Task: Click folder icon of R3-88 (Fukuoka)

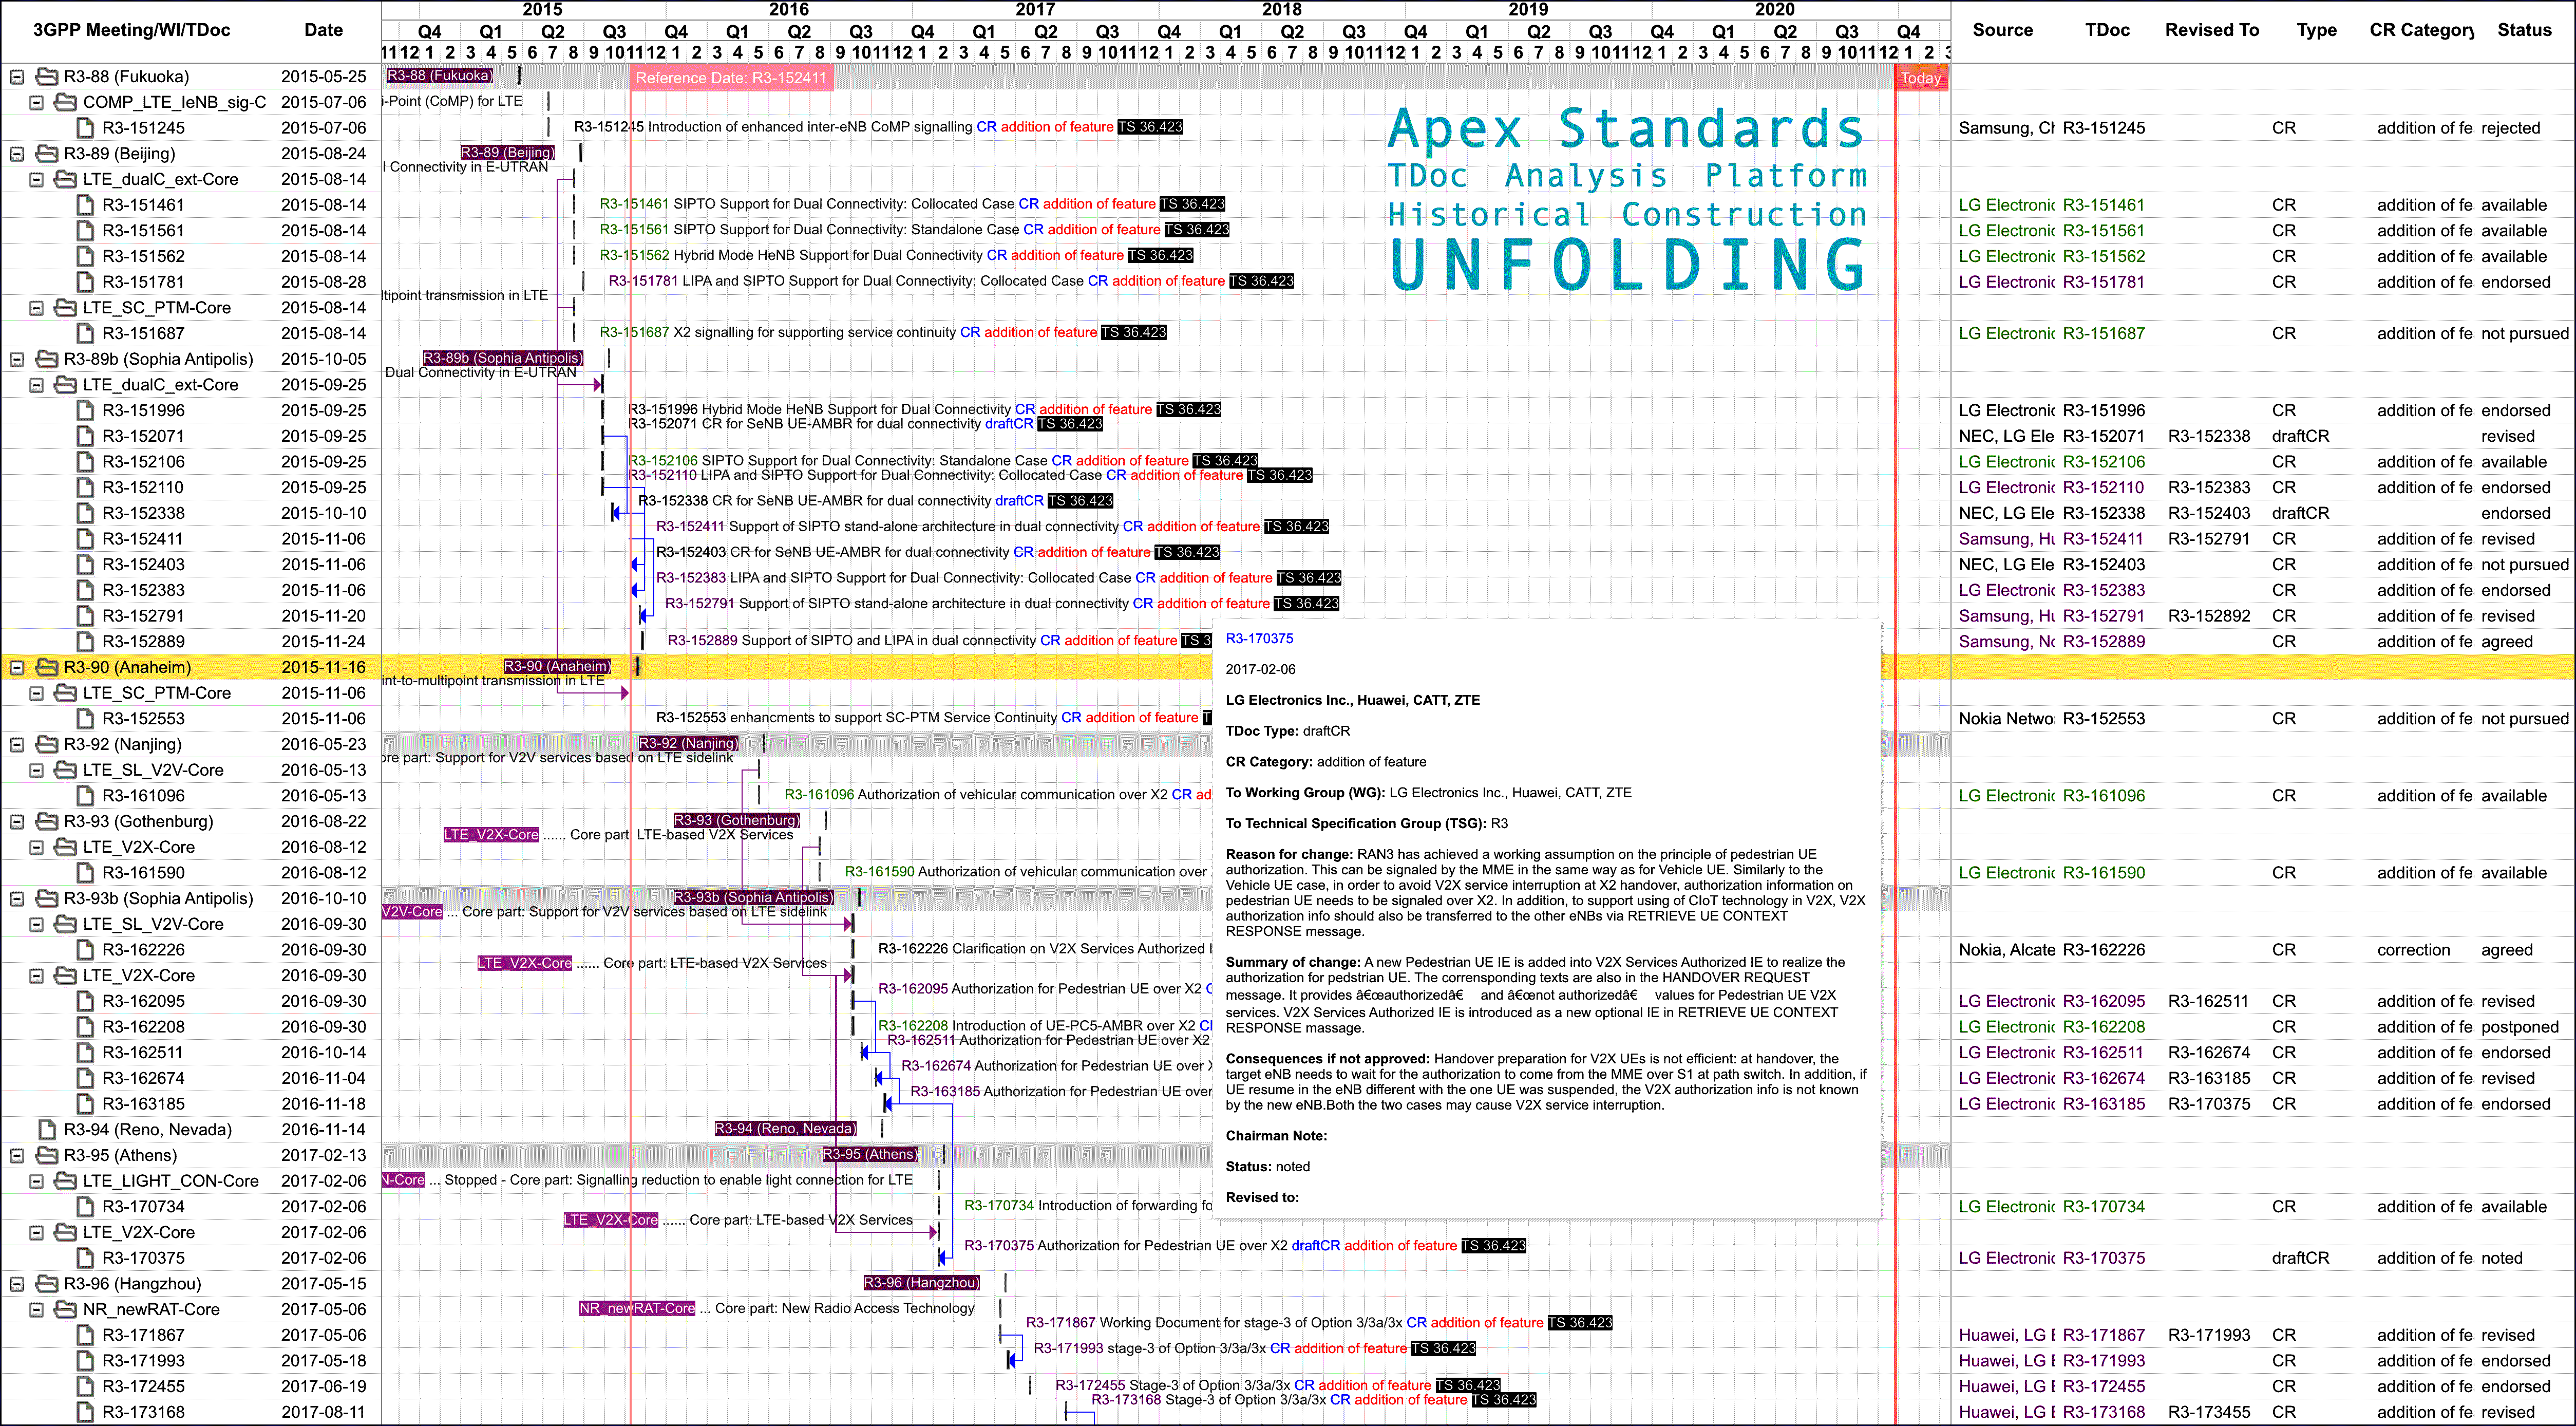Action: coord(47,77)
